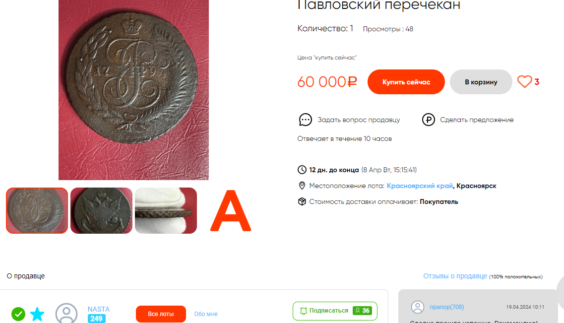Click the clock icon by time remaining
This screenshot has width=564, height=323.
pos(302,170)
